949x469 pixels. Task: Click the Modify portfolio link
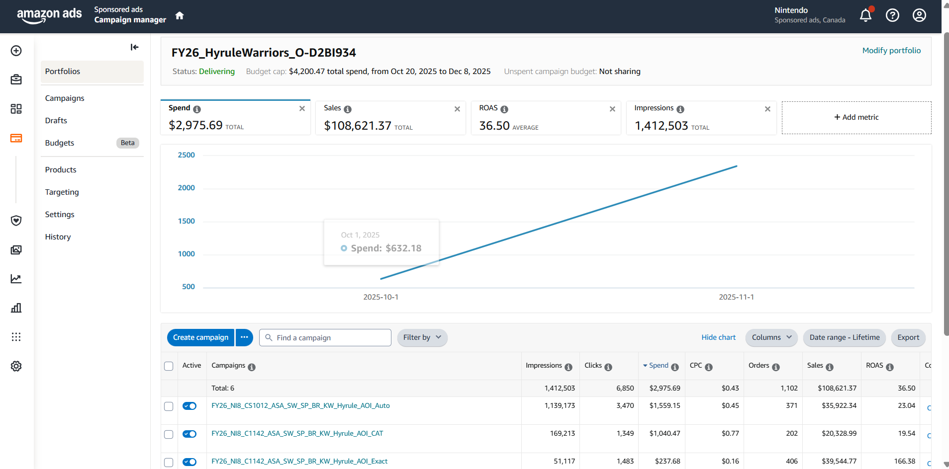(891, 51)
